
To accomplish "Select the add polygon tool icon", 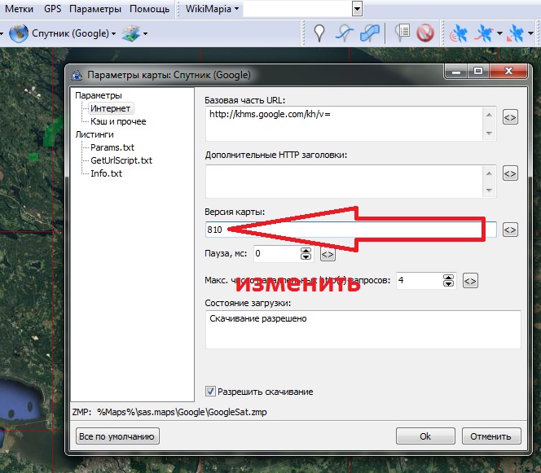I will pyautogui.click(x=370, y=33).
